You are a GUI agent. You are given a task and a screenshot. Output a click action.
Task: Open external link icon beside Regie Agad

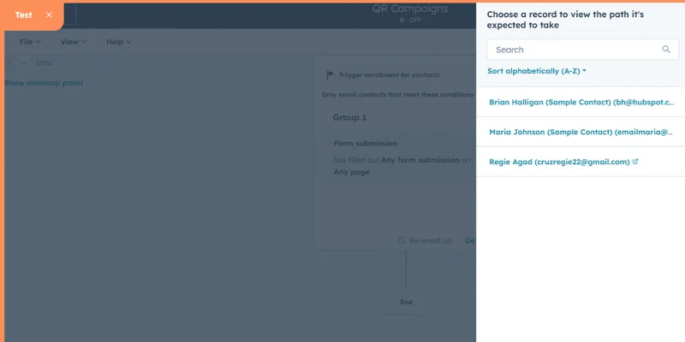tap(635, 162)
